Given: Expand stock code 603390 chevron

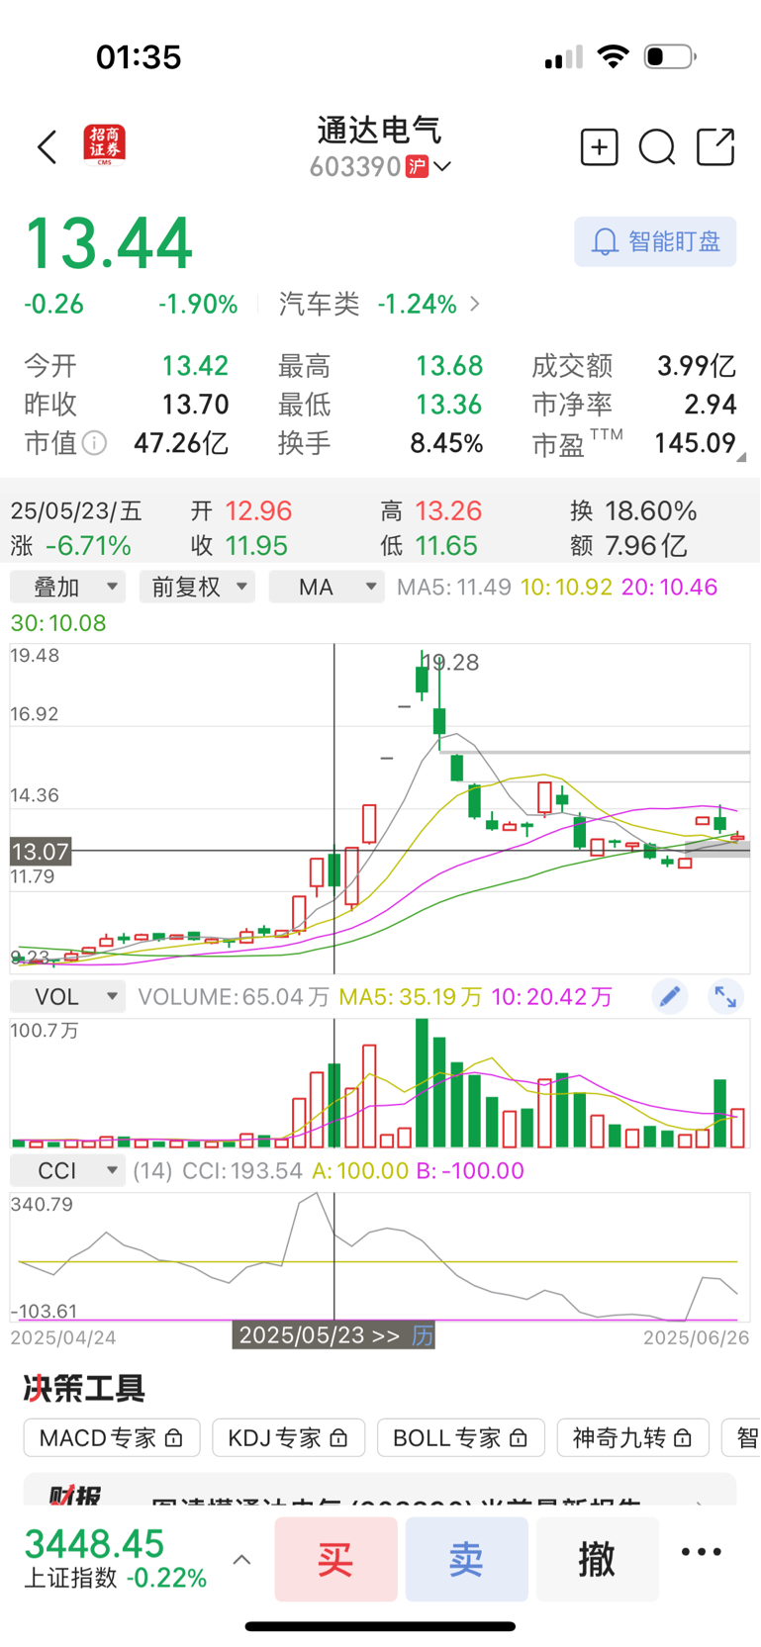Looking at the screenshot, I should [443, 166].
